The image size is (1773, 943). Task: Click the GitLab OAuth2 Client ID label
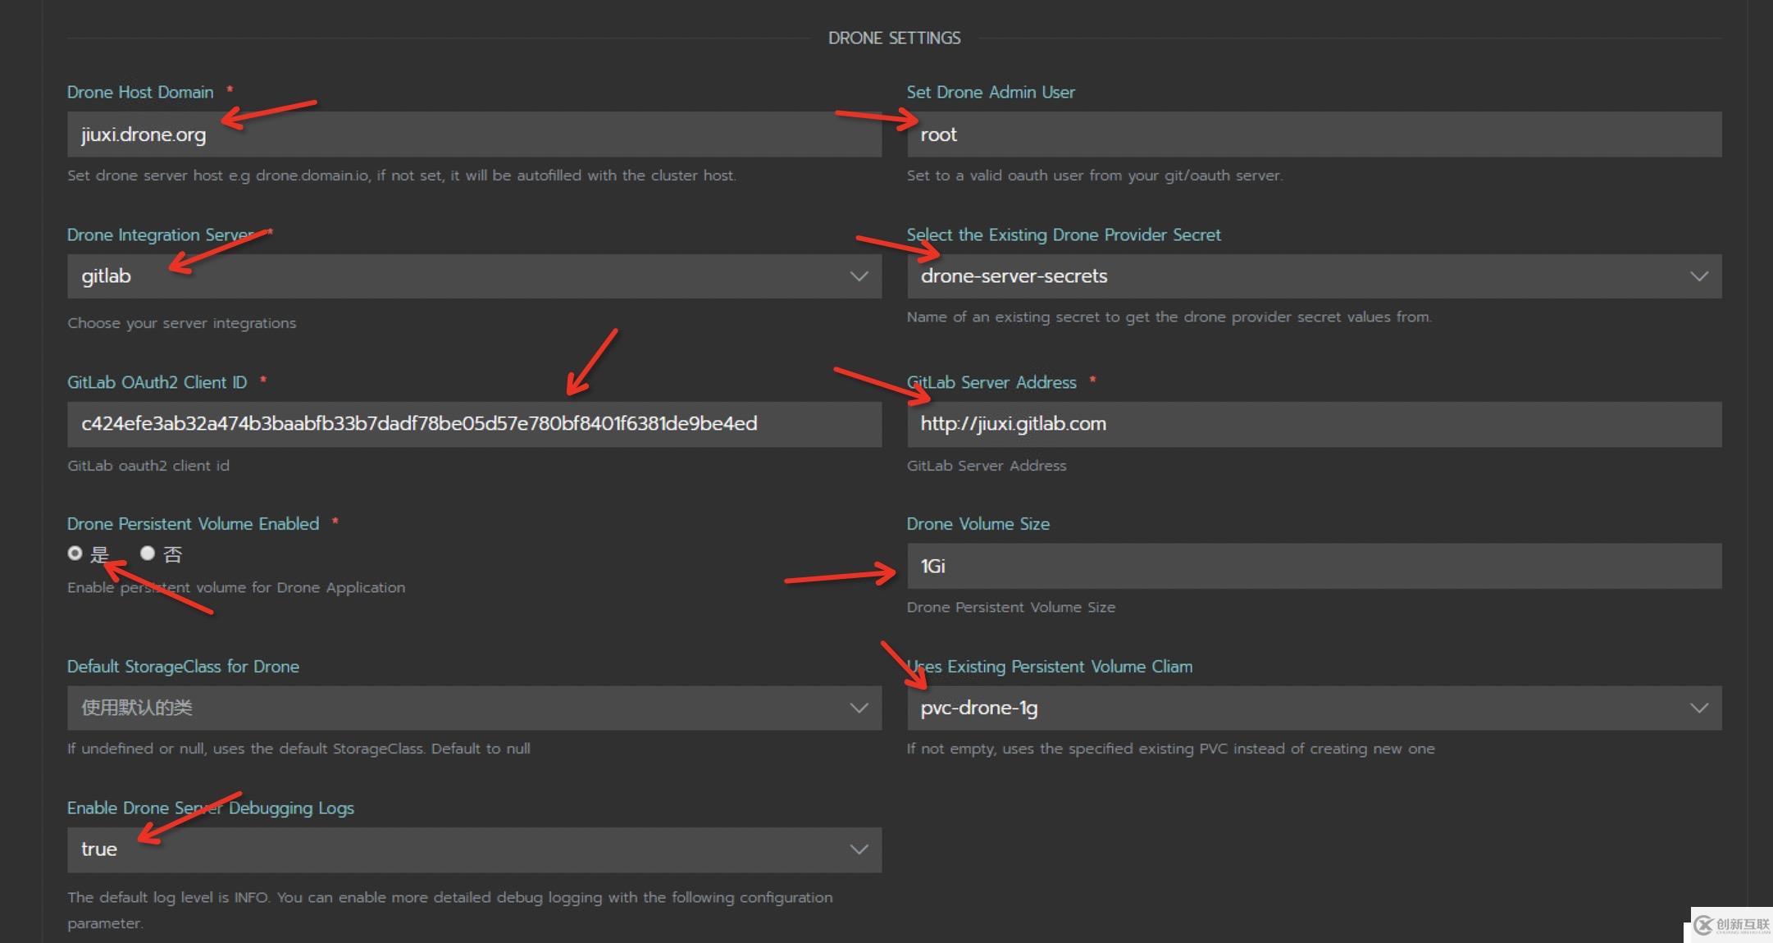click(157, 382)
